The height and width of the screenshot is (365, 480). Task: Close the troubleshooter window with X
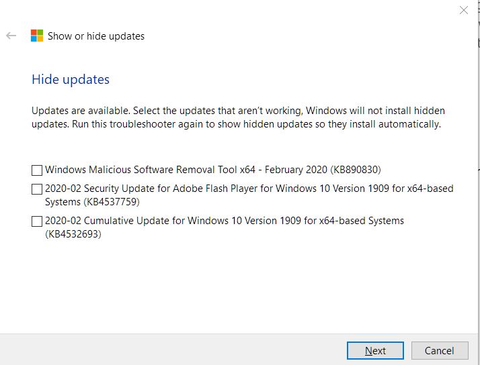[463, 10]
